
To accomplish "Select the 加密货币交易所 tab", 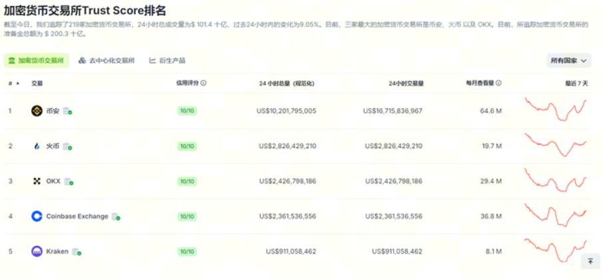I will click(37, 60).
